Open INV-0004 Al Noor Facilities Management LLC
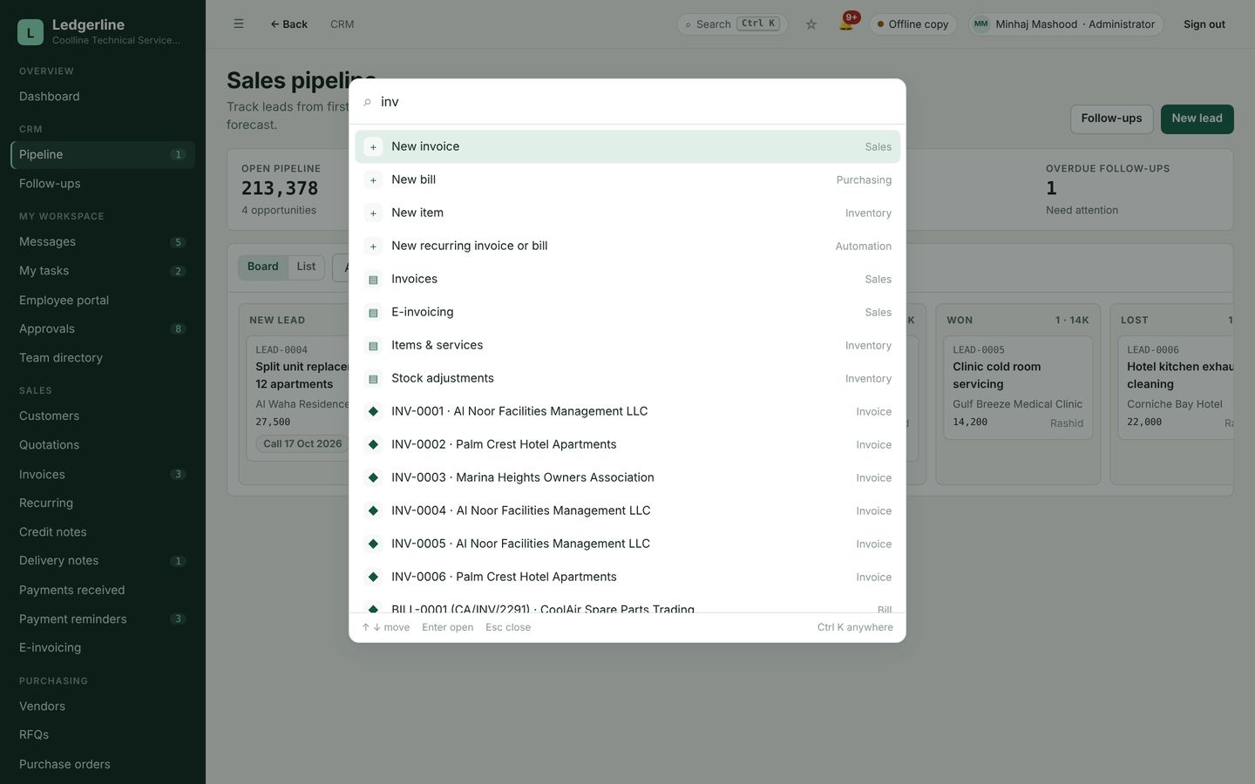 tap(627, 510)
